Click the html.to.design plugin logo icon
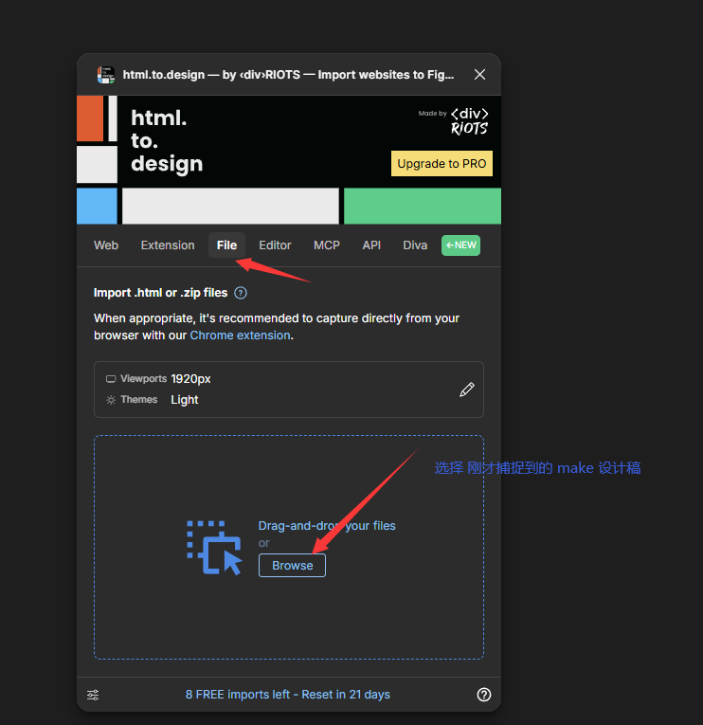Screen dimensions: 703x725 pyautogui.click(x=106, y=75)
